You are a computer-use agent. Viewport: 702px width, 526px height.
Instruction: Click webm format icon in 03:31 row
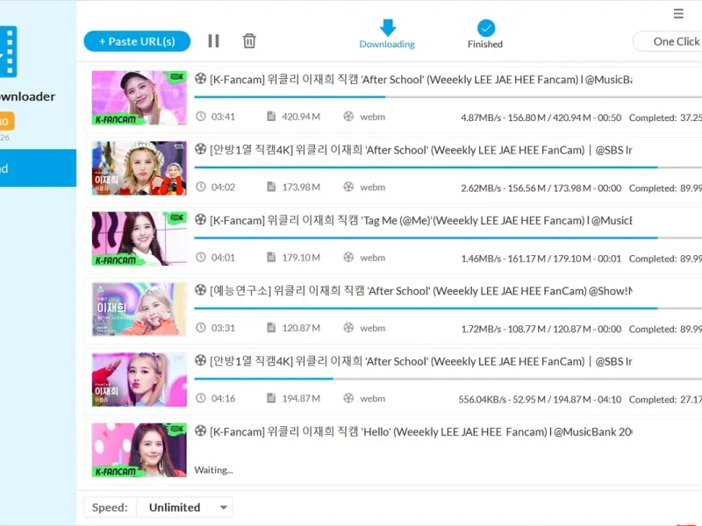[348, 327]
